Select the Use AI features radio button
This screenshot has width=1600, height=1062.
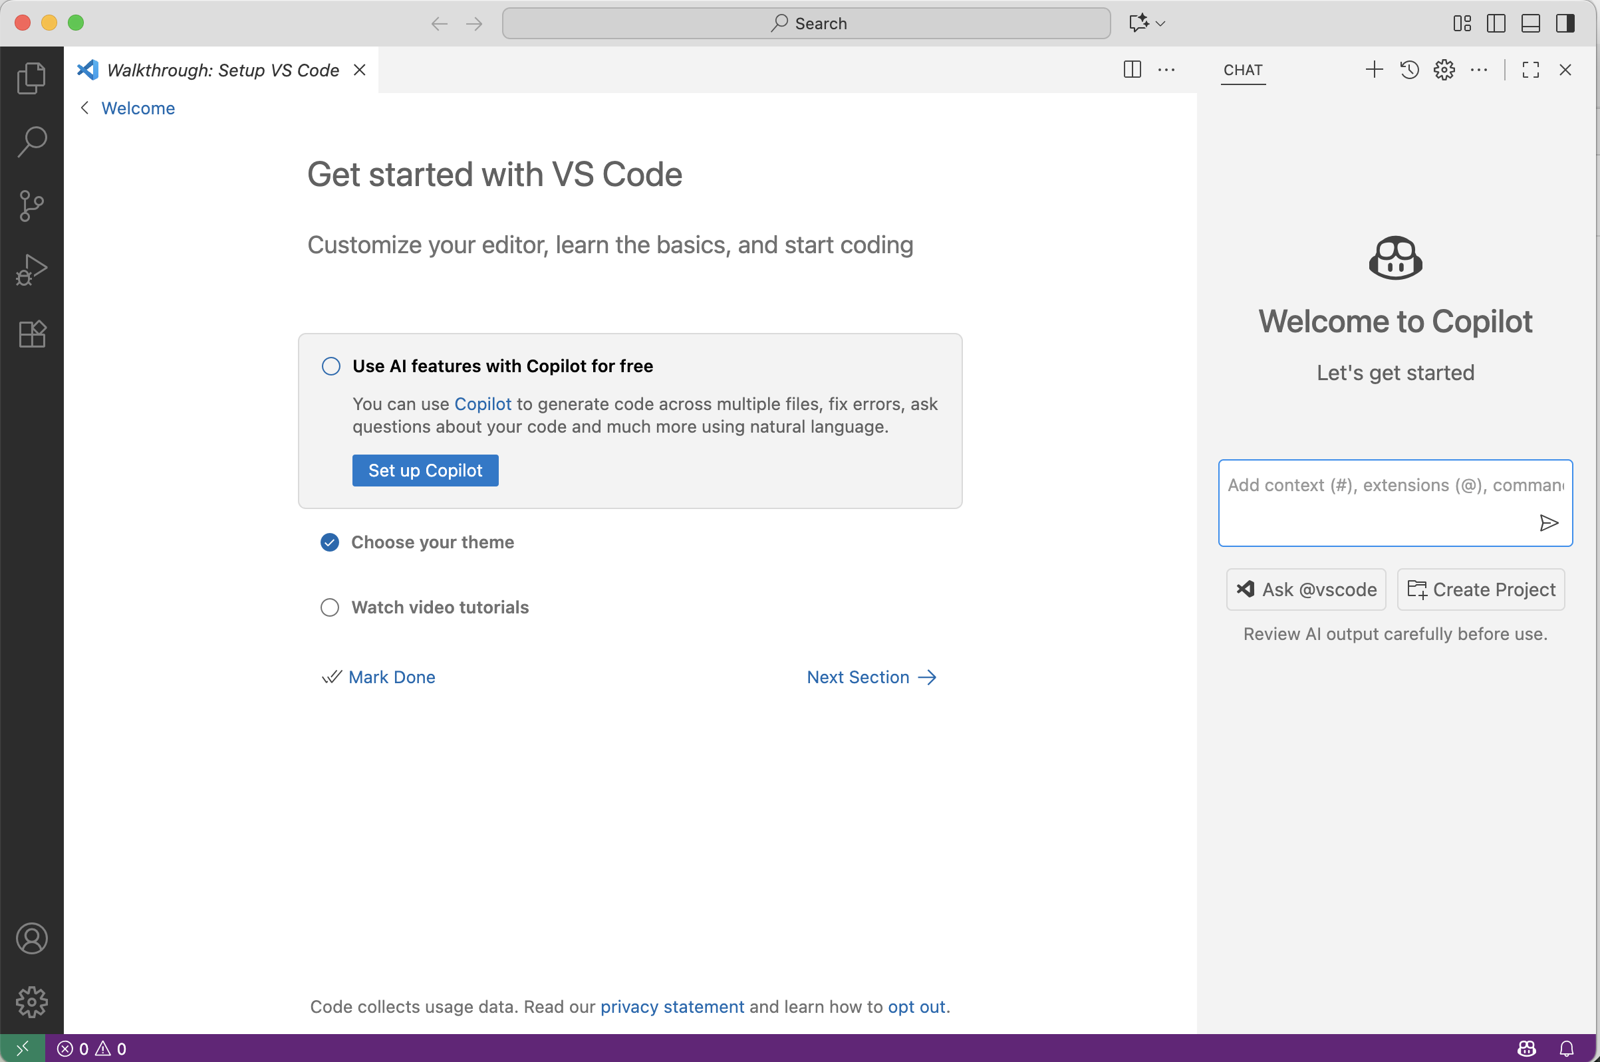point(330,365)
